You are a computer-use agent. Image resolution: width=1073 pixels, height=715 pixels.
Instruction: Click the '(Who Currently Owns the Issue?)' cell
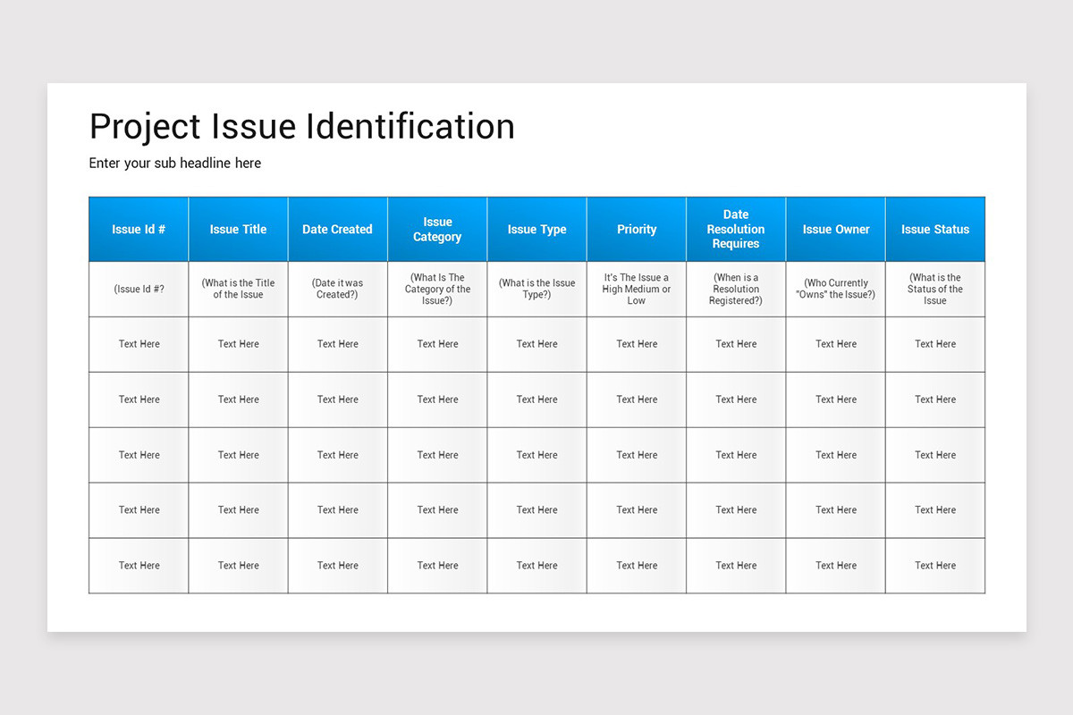coord(835,289)
